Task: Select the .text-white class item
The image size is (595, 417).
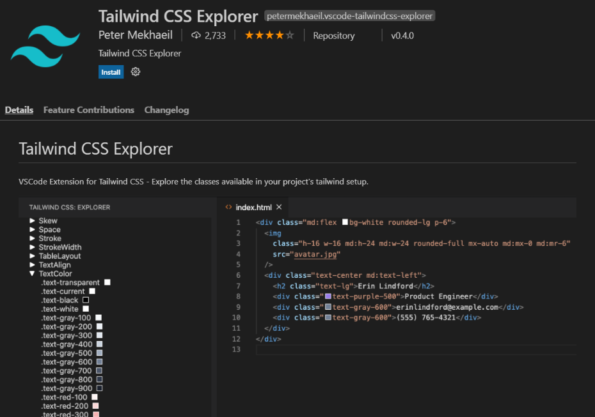Action: pos(60,309)
